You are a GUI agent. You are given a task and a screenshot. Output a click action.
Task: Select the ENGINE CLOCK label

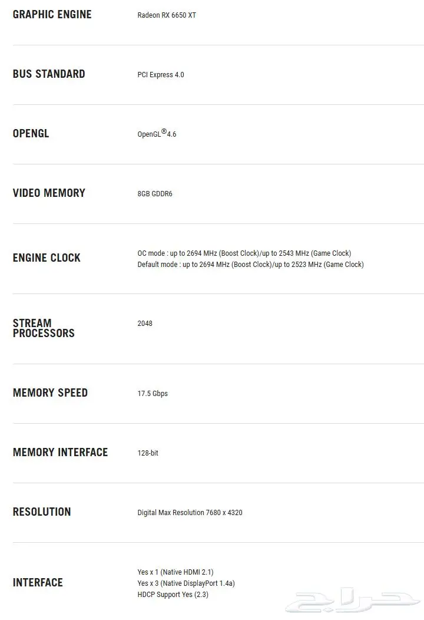click(47, 258)
